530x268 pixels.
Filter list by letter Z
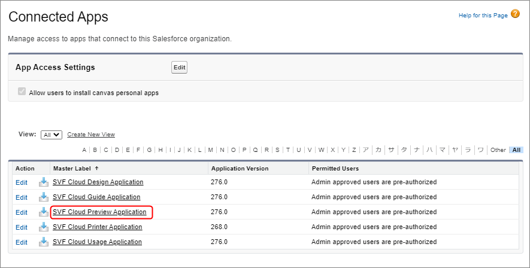tap(355, 150)
